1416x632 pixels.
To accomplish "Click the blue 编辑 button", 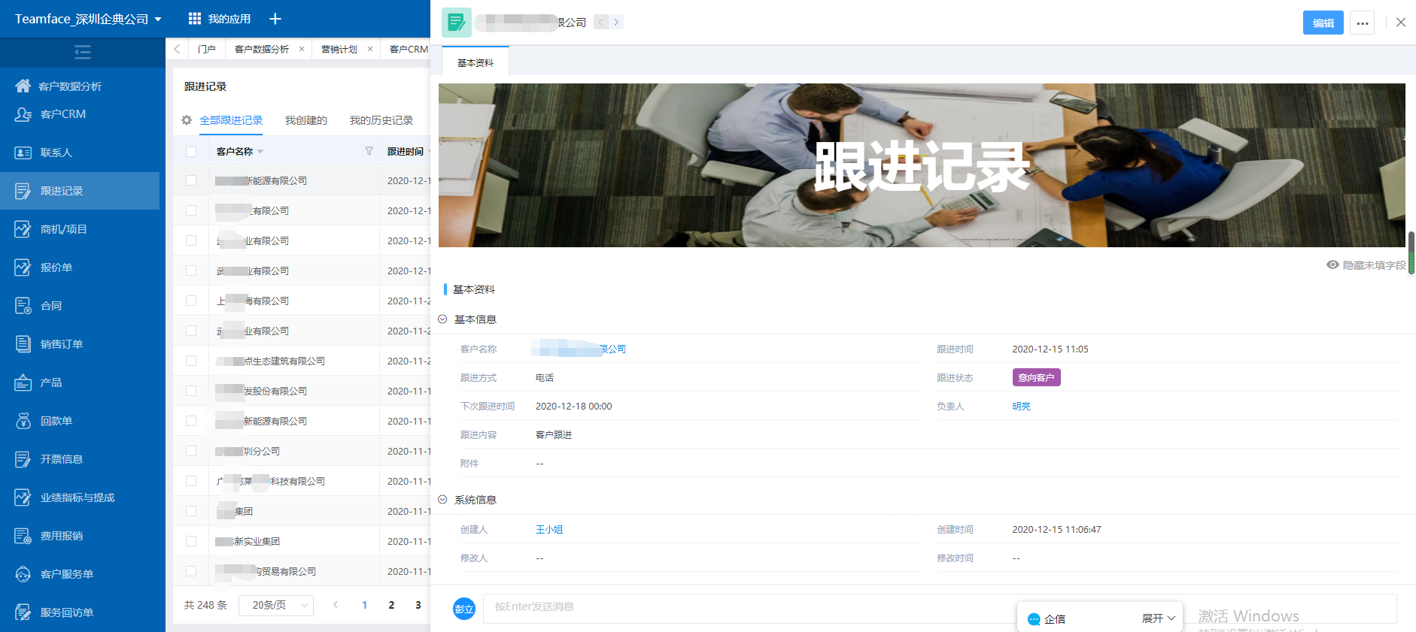I will (x=1323, y=23).
